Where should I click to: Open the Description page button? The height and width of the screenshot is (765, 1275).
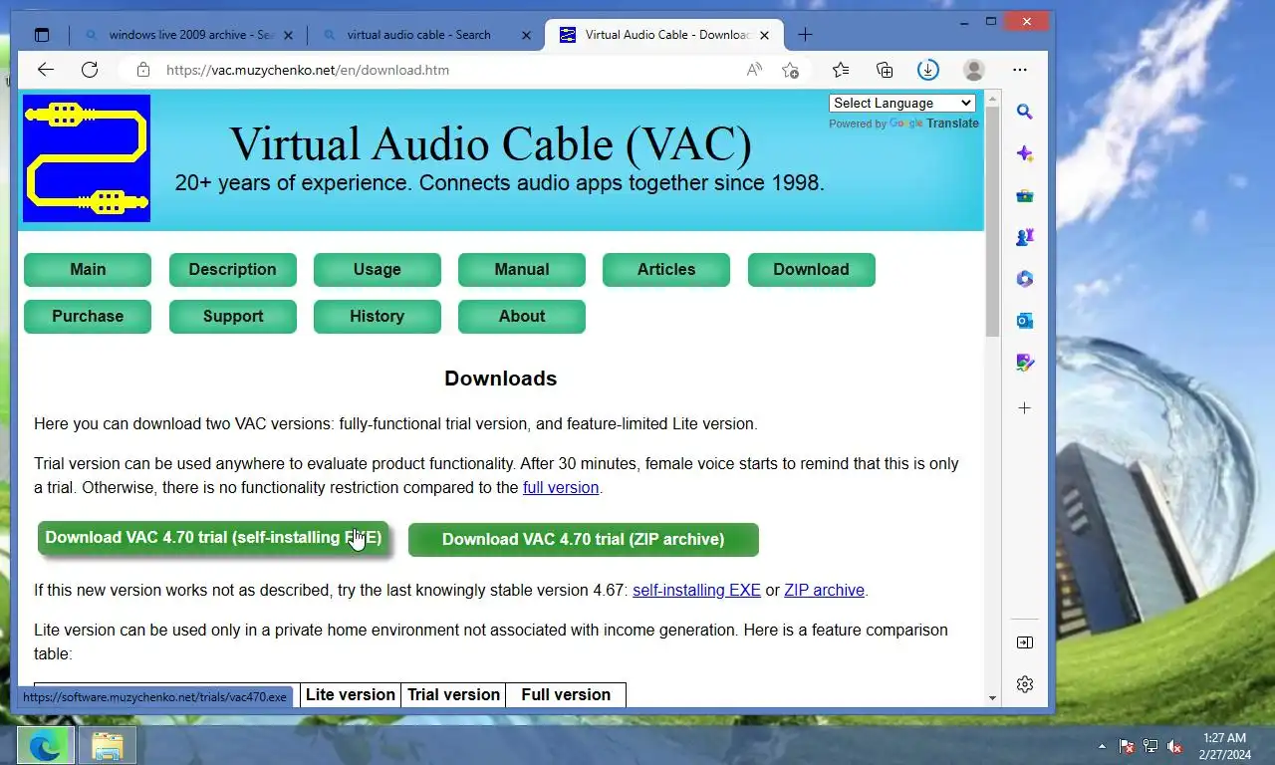coord(232,269)
